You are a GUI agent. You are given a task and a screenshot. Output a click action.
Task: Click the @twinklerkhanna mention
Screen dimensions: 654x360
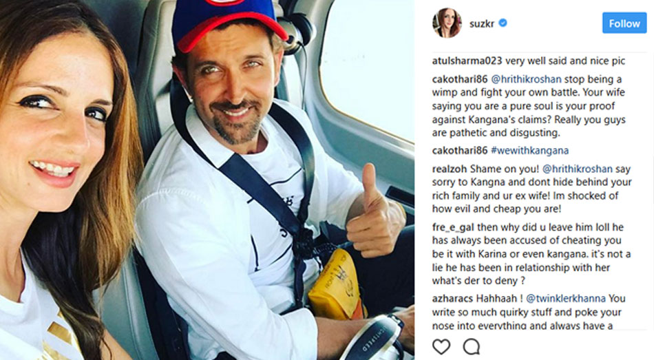coord(566,299)
